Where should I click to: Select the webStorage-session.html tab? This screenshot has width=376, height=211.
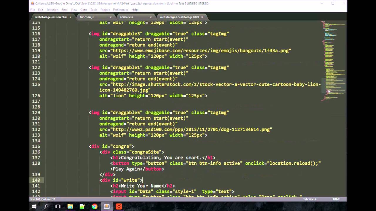pos(51,17)
